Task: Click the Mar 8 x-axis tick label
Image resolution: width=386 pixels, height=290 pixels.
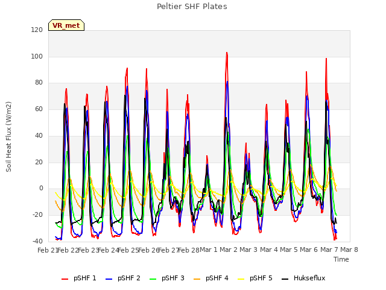Action: point(349,250)
